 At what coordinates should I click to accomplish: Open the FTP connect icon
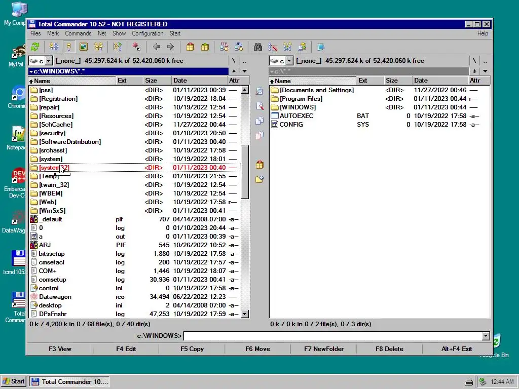[x=224, y=47]
